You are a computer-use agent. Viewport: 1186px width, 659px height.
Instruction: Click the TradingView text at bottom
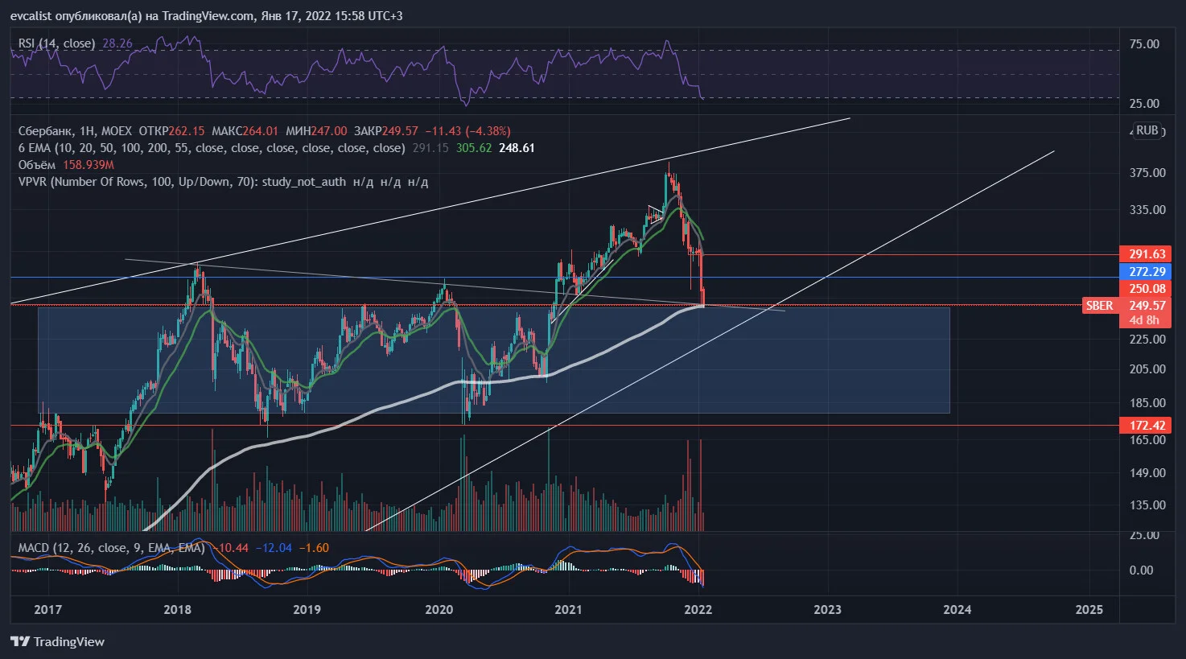pos(69,641)
